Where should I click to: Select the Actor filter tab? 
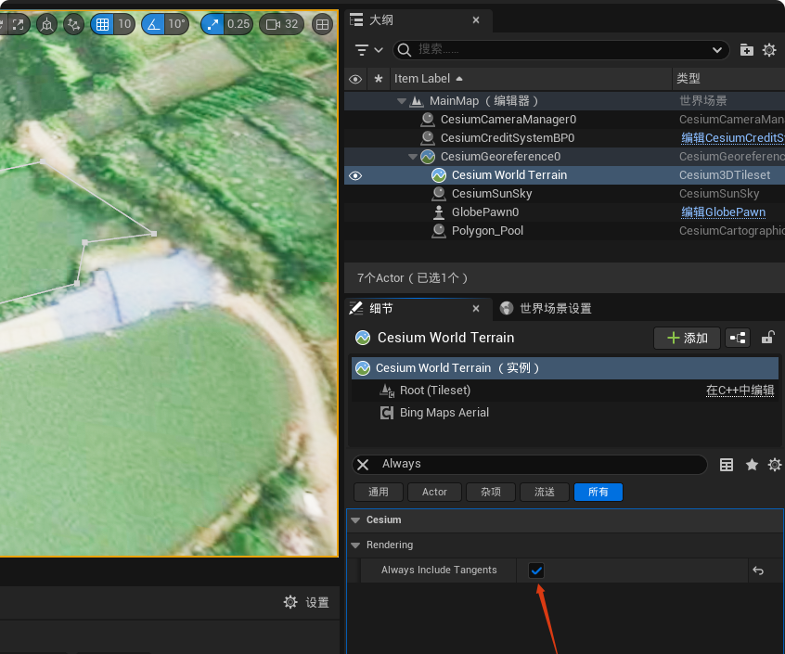point(434,492)
